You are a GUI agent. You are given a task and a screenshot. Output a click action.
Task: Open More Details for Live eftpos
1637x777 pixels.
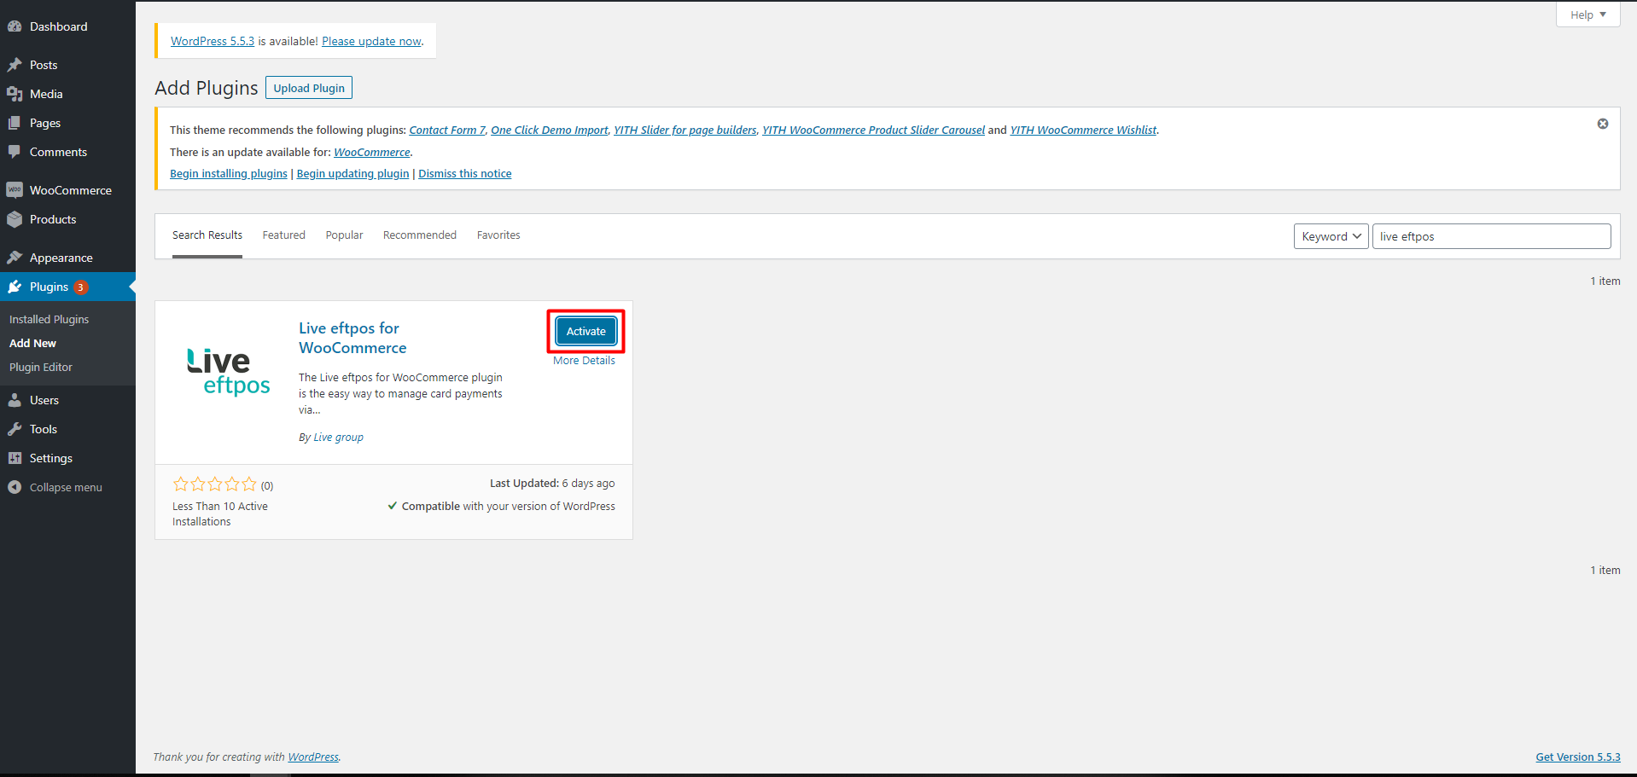pyautogui.click(x=584, y=361)
